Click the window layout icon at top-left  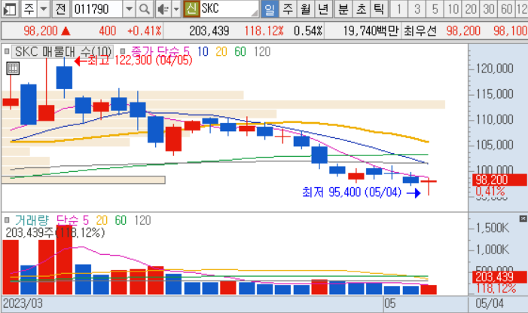[x=9, y=9]
